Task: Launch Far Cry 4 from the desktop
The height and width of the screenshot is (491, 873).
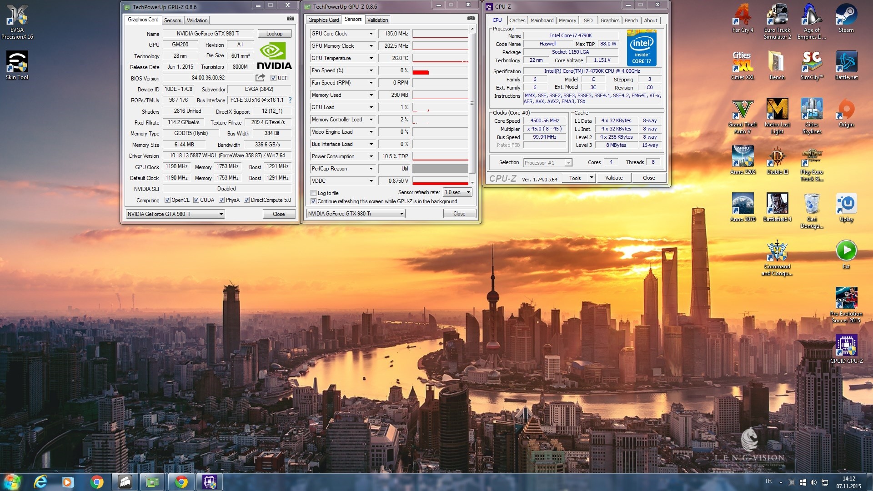Action: pyautogui.click(x=743, y=18)
